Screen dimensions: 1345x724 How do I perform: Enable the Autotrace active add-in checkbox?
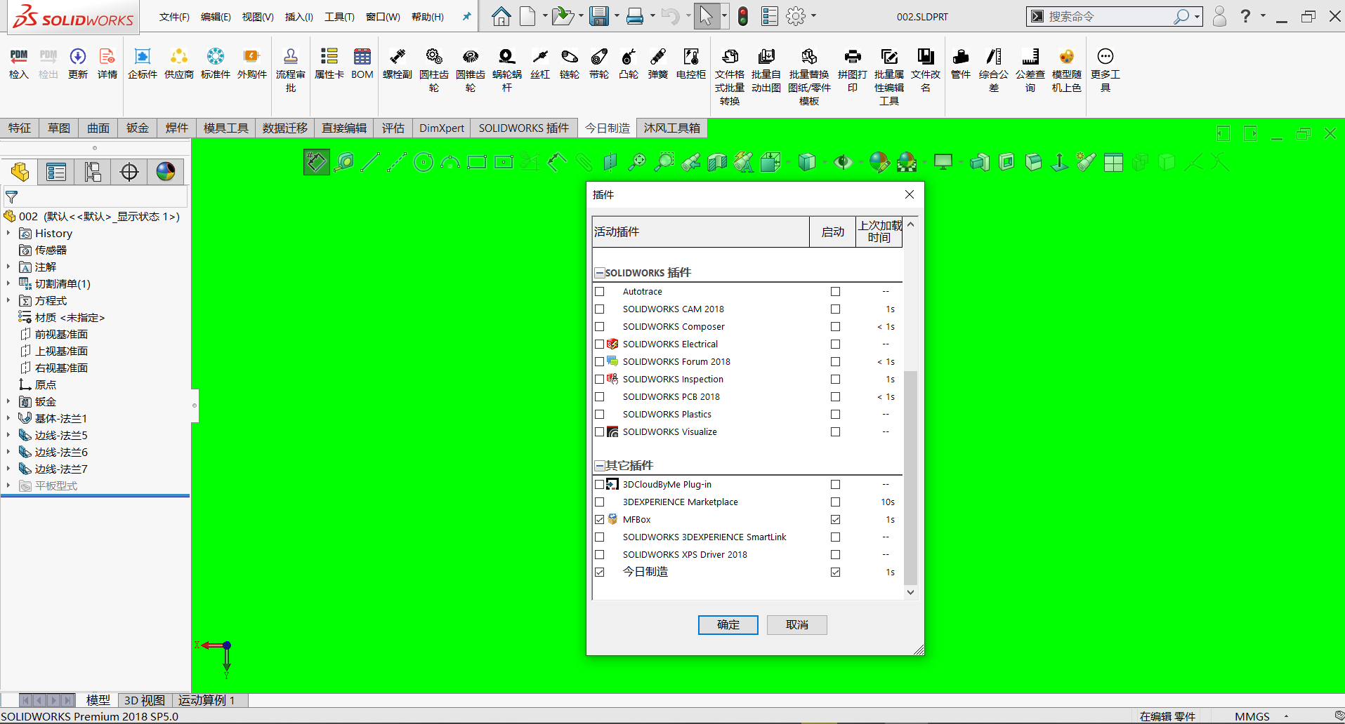600,292
